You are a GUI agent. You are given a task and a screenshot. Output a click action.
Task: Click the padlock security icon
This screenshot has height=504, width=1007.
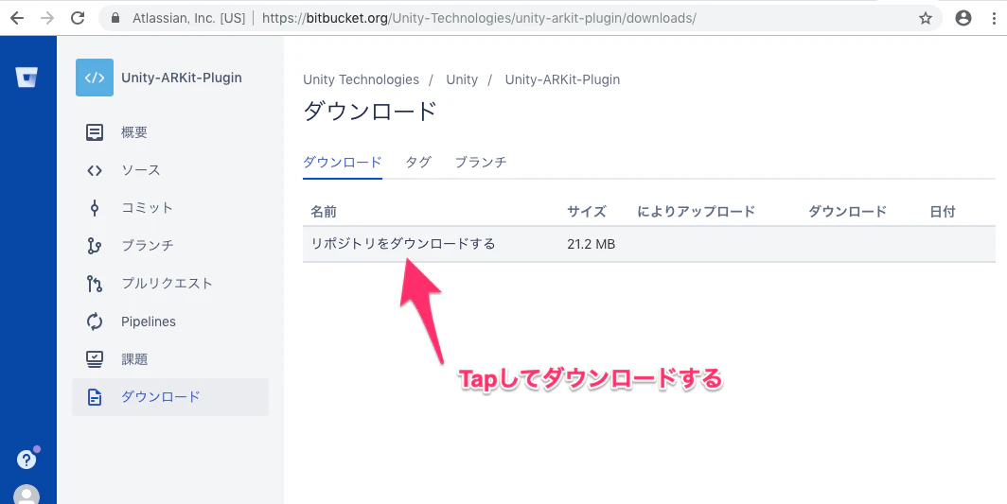click(115, 19)
